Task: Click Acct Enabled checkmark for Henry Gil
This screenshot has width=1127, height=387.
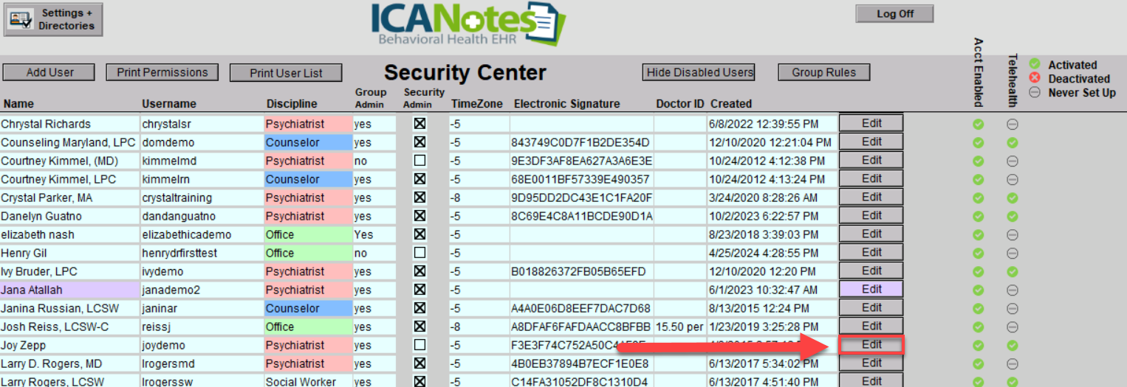Action: point(979,253)
